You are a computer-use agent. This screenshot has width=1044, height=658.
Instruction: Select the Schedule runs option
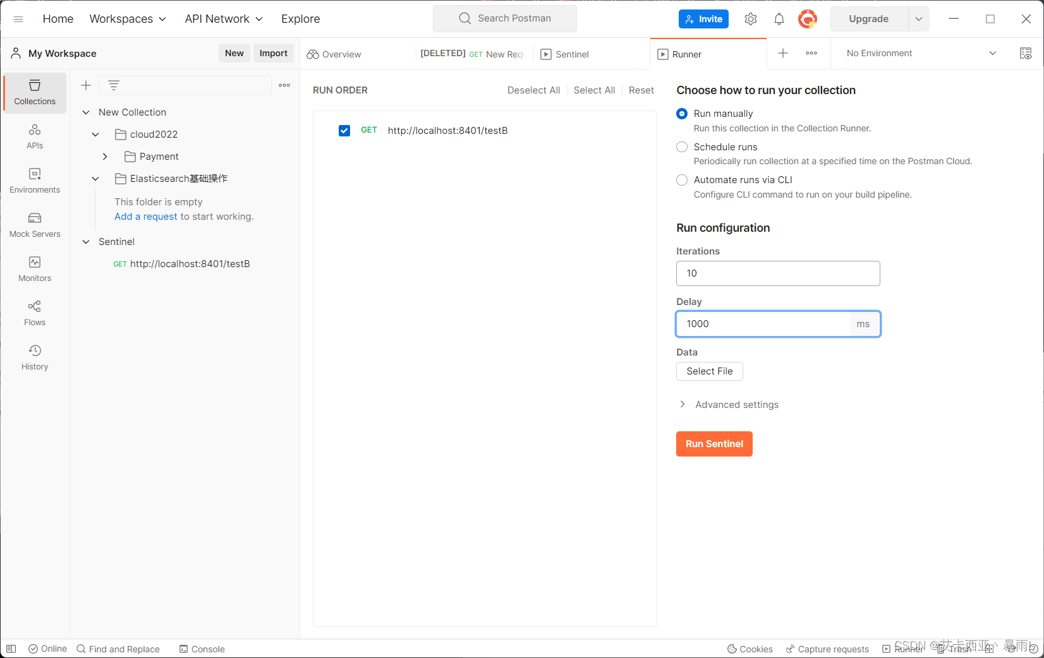tap(682, 147)
